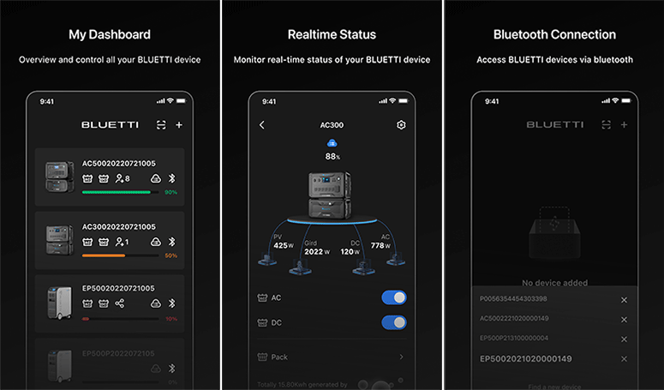Select the DC 120 W reading
The height and width of the screenshot is (390, 664).
pos(350,248)
